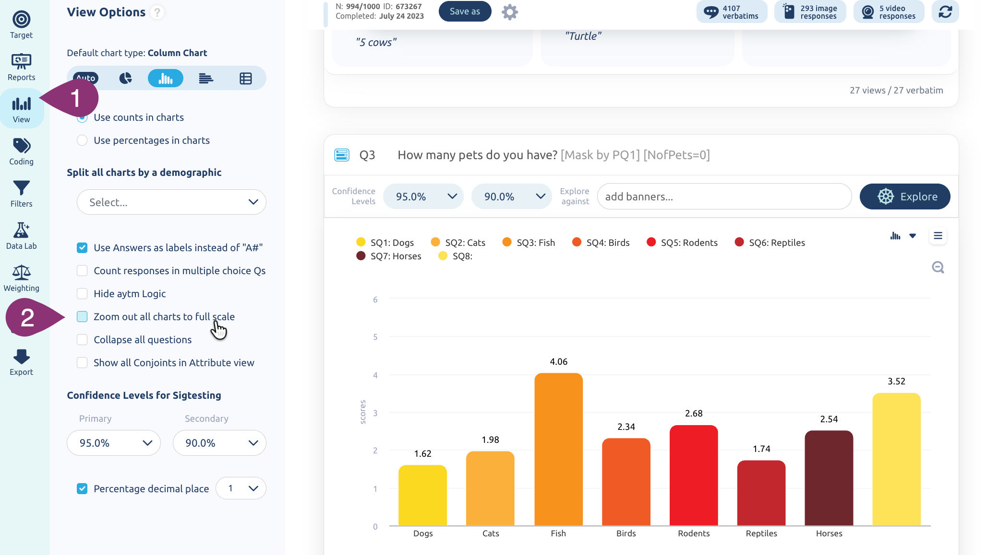Open the 5 video responses button
Viewport: 987px width, 555px height.
point(889,12)
